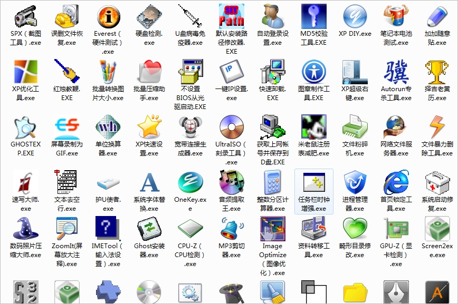
Task: Select the gears window icon in bottom row
Action: click(190, 292)
